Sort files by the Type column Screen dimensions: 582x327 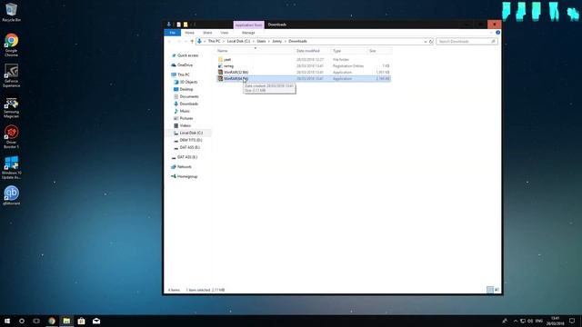(348, 51)
